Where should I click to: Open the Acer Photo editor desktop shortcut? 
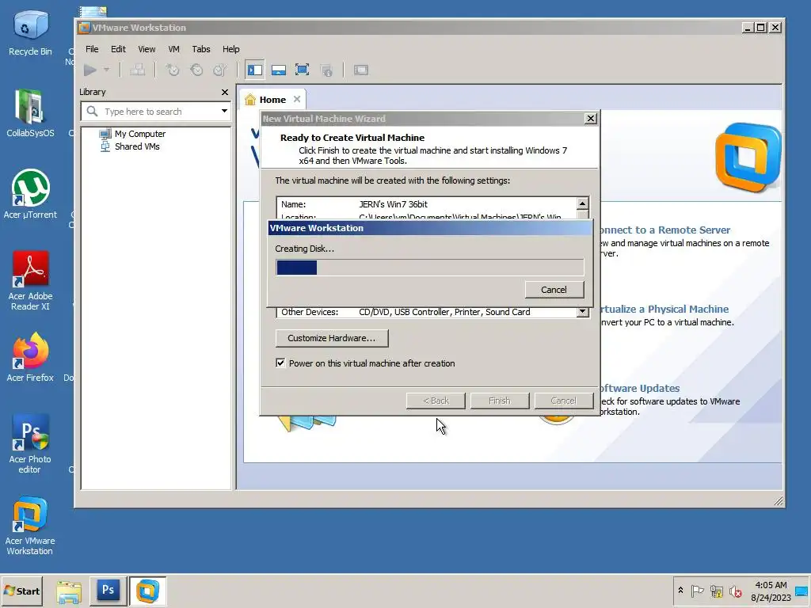pyautogui.click(x=30, y=443)
